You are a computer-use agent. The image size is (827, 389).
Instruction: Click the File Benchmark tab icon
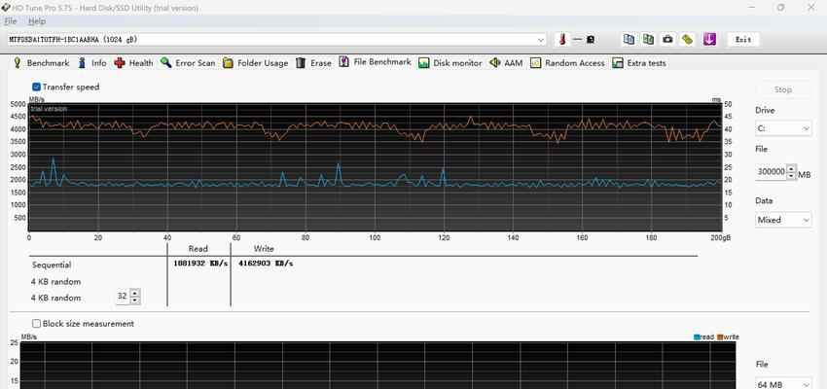(343, 62)
